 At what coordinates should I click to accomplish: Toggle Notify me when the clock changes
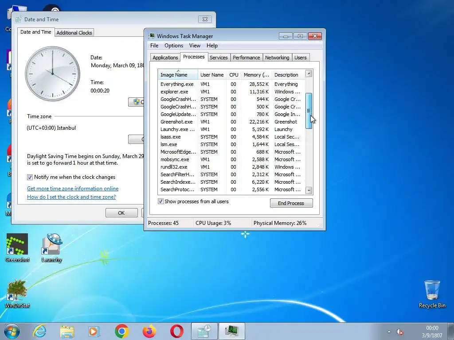(x=30, y=177)
